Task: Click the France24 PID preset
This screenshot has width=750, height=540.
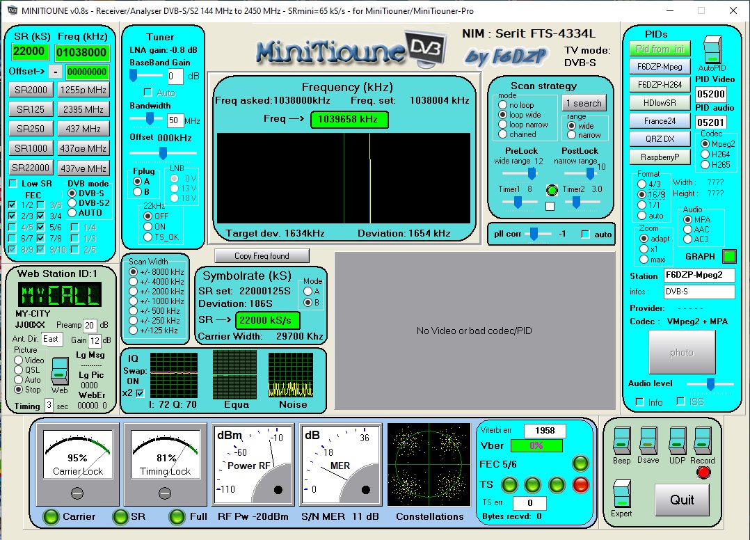Action: point(660,121)
